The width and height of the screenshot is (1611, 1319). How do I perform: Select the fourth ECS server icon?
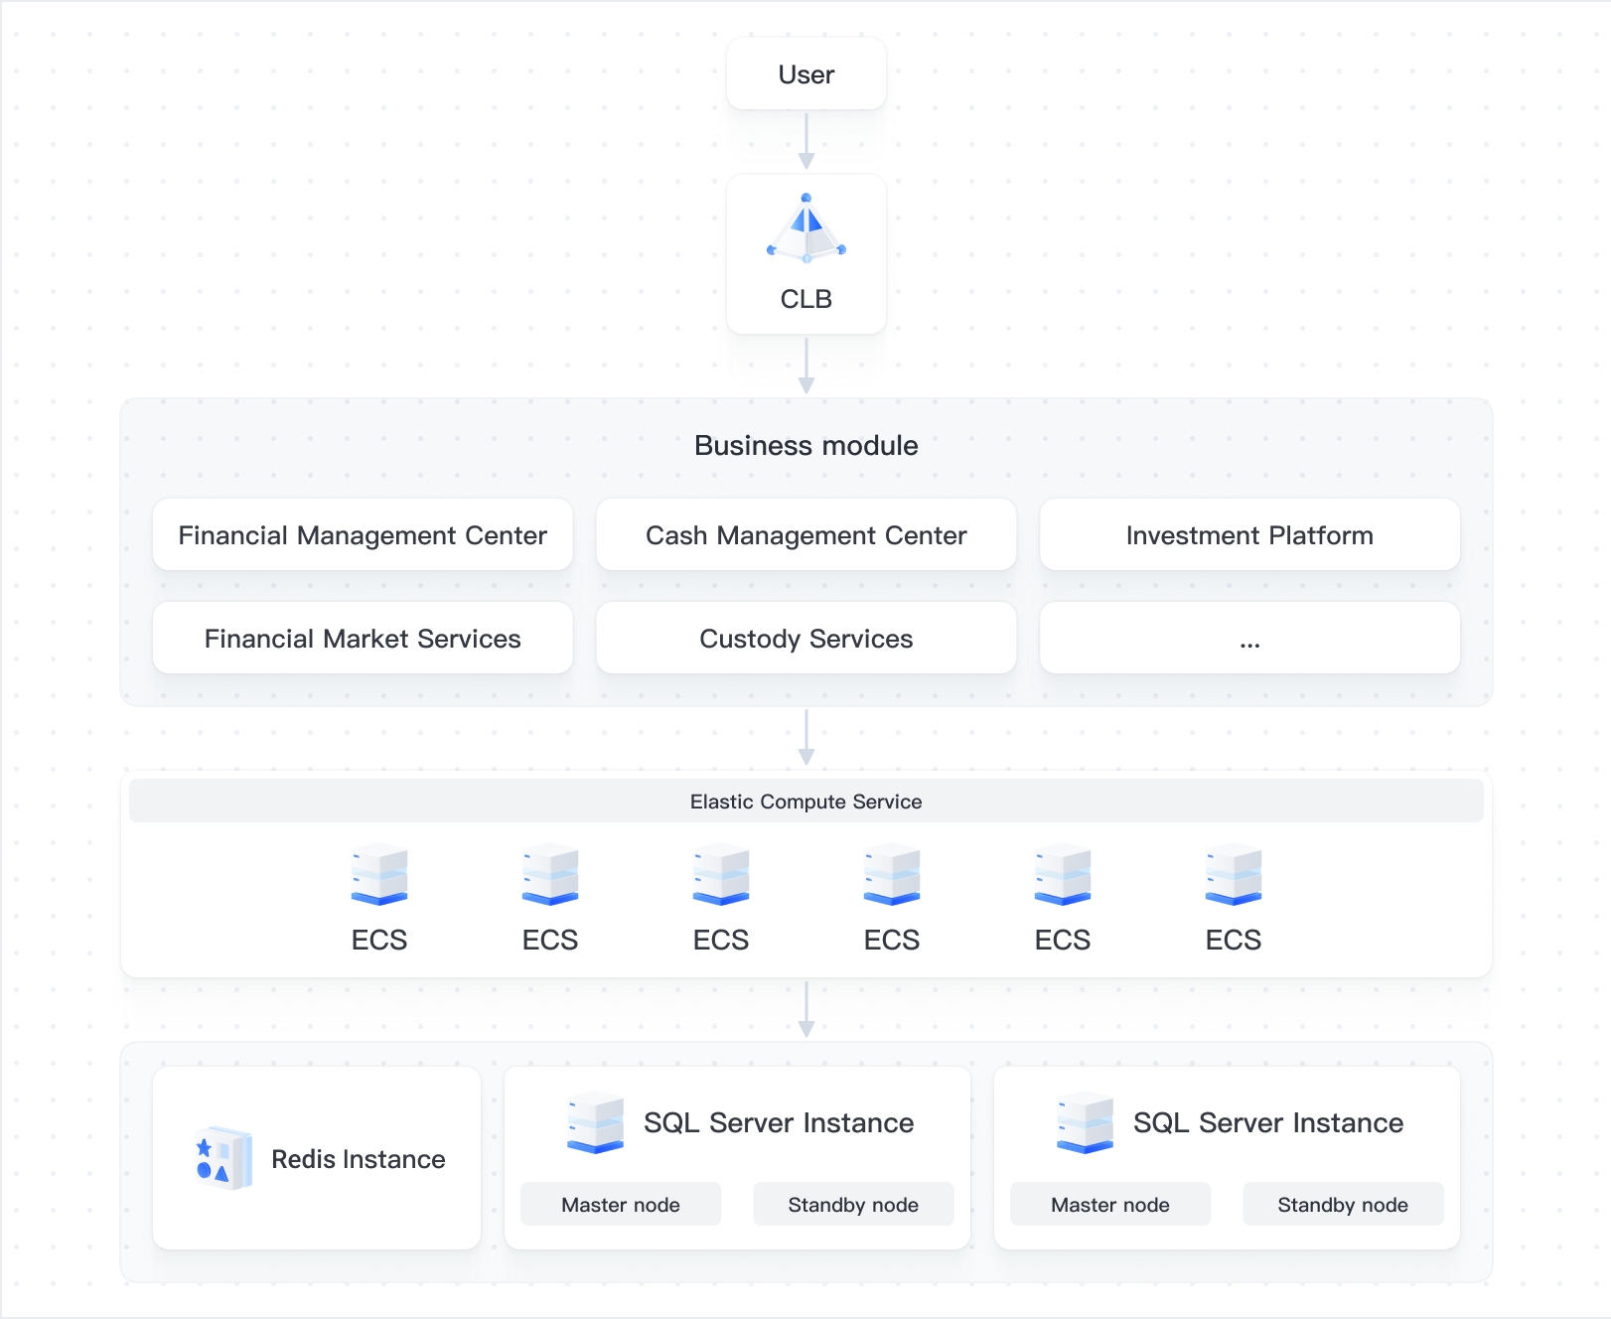[x=892, y=874]
